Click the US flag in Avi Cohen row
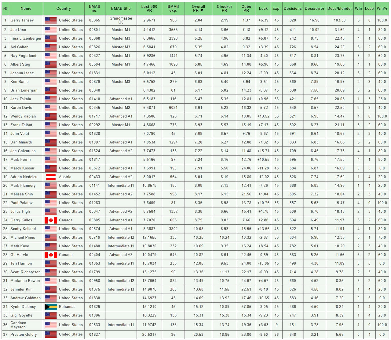The width and height of the screenshot is (391, 340). tap(51, 47)
